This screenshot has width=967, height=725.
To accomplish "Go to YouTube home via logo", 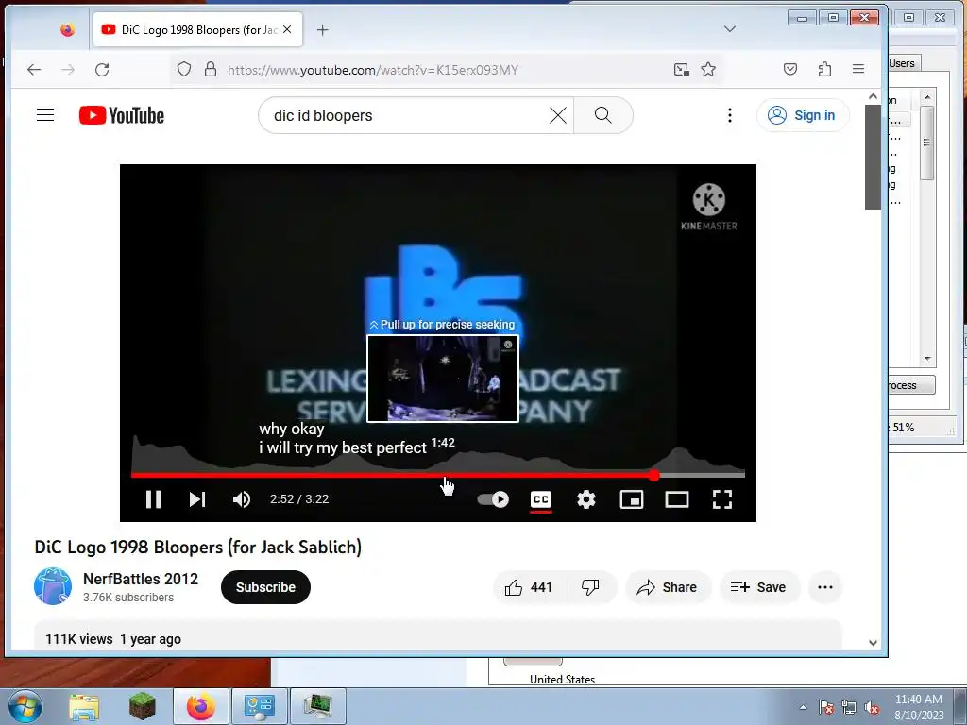I will coord(122,115).
